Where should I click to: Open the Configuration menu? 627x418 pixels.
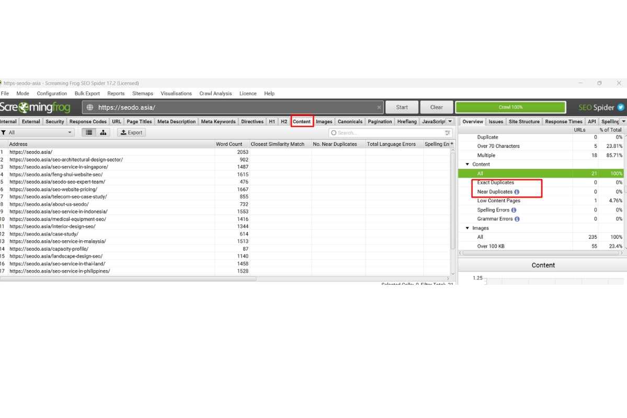52,94
